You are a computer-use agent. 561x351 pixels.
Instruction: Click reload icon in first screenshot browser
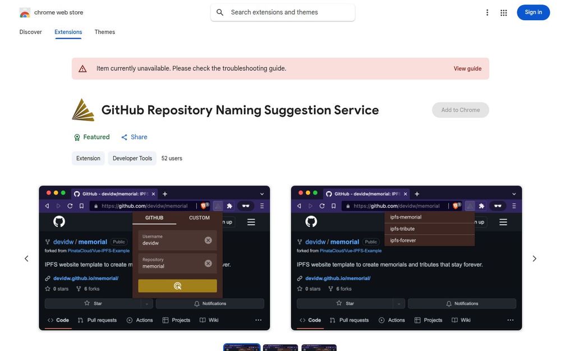(x=70, y=206)
